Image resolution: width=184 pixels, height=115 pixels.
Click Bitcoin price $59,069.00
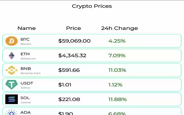pos(74,41)
